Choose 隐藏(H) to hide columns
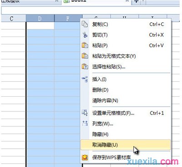The height and width of the screenshot is (167, 182). 126,134
